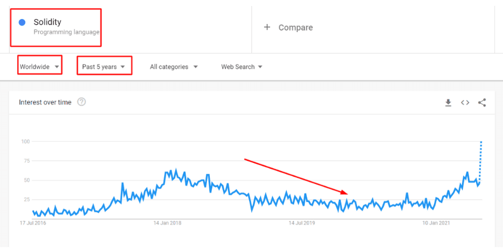Download the Interest over time data
503x251 pixels.
click(448, 102)
